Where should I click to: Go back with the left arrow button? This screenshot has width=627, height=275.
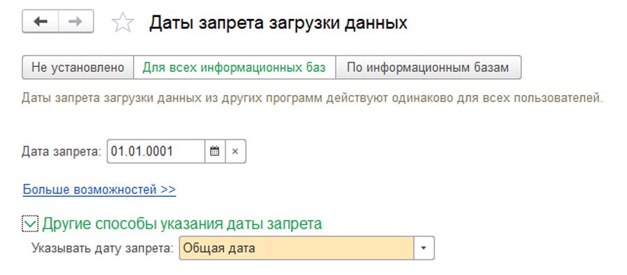click(x=40, y=22)
